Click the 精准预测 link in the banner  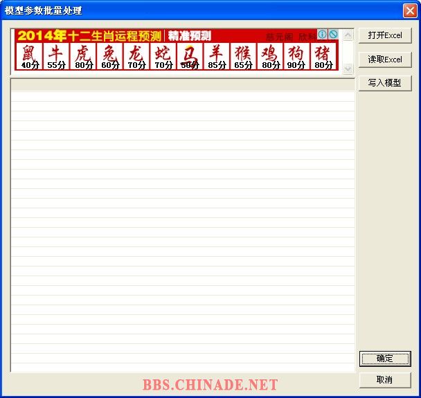189,36
